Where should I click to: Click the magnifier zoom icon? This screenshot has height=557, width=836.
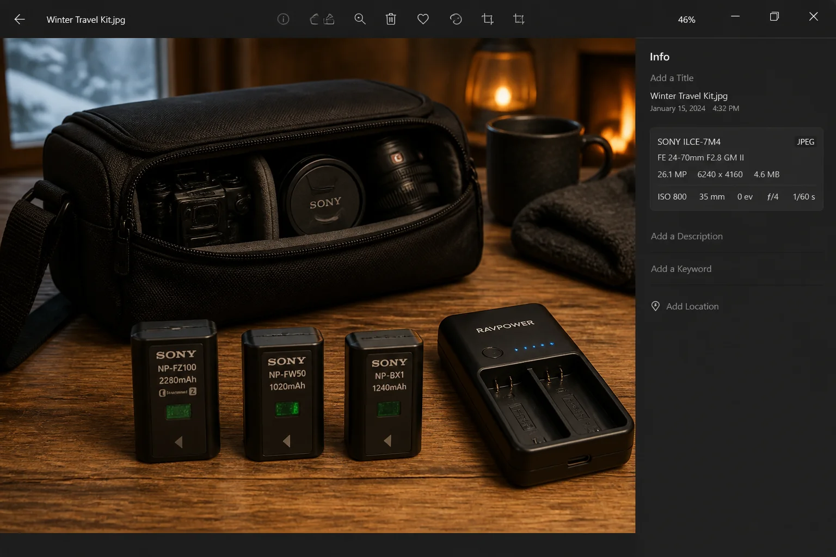click(x=360, y=19)
